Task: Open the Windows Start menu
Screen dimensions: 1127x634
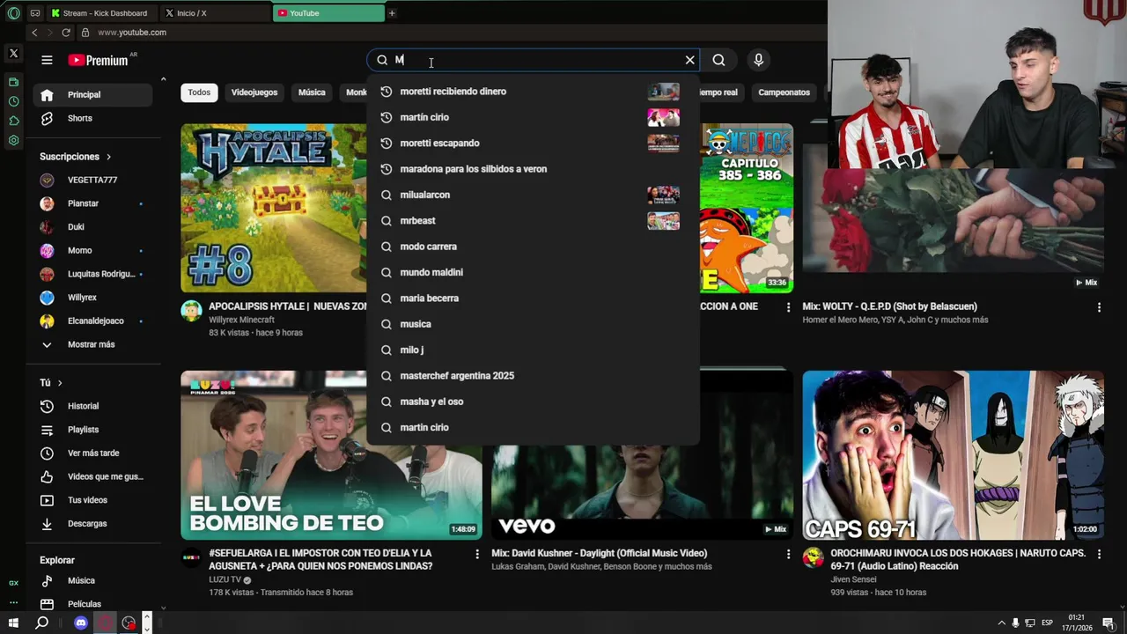Action: click(x=13, y=623)
